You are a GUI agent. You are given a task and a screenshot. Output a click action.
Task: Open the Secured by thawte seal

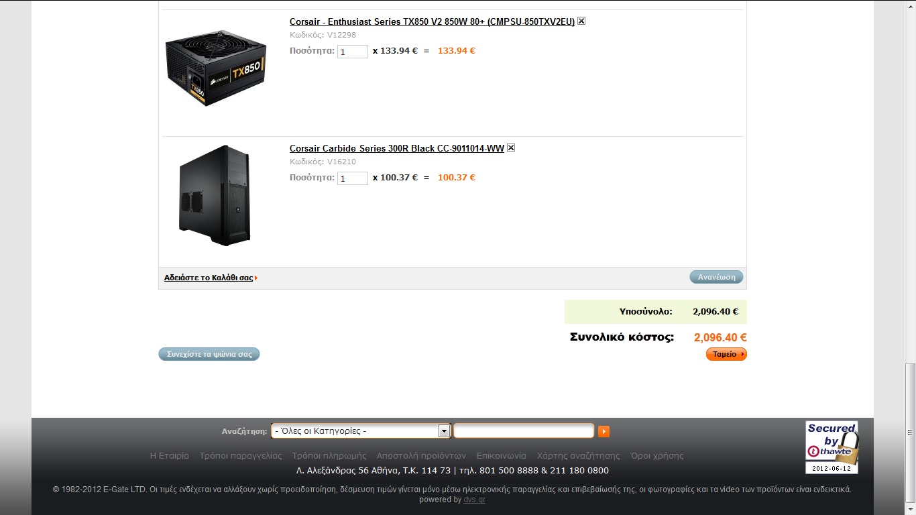click(x=832, y=447)
